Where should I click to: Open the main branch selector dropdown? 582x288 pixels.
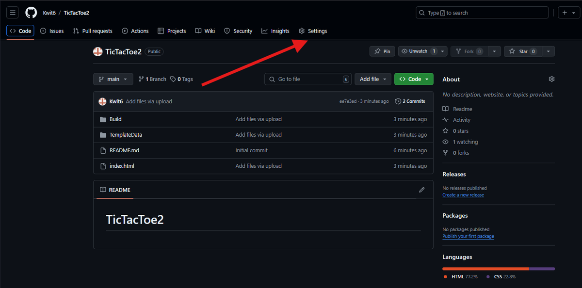tap(113, 79)
